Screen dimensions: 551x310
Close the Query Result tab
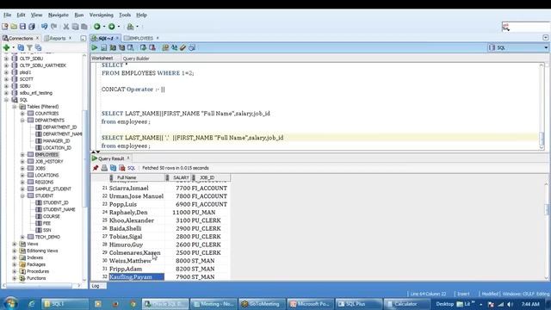128,158
